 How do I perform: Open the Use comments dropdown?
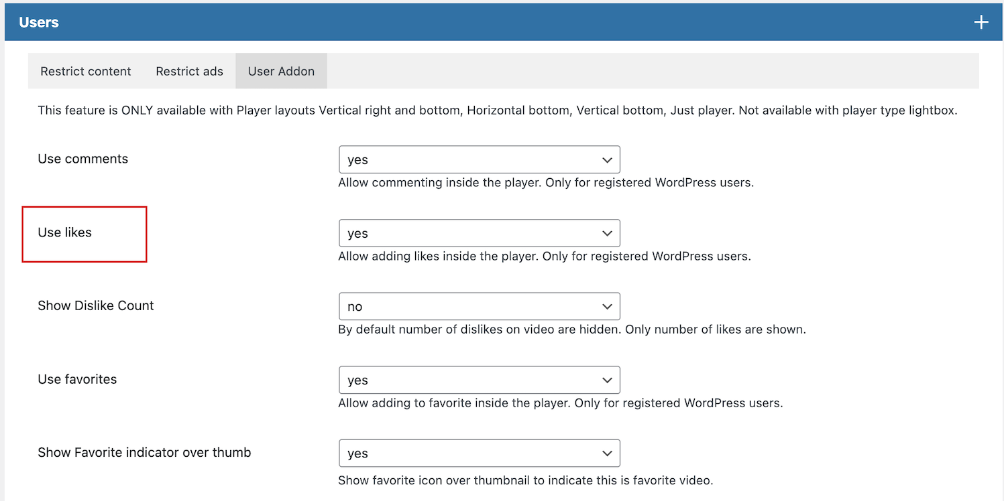tap(479, 160)
